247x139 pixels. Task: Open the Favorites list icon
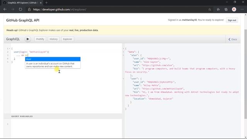click(x=218, y=9)
